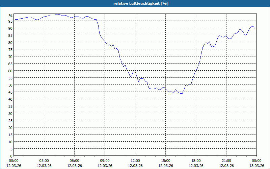Click the y-axis label '80'

pyautogui.click(x=10, y=42)
